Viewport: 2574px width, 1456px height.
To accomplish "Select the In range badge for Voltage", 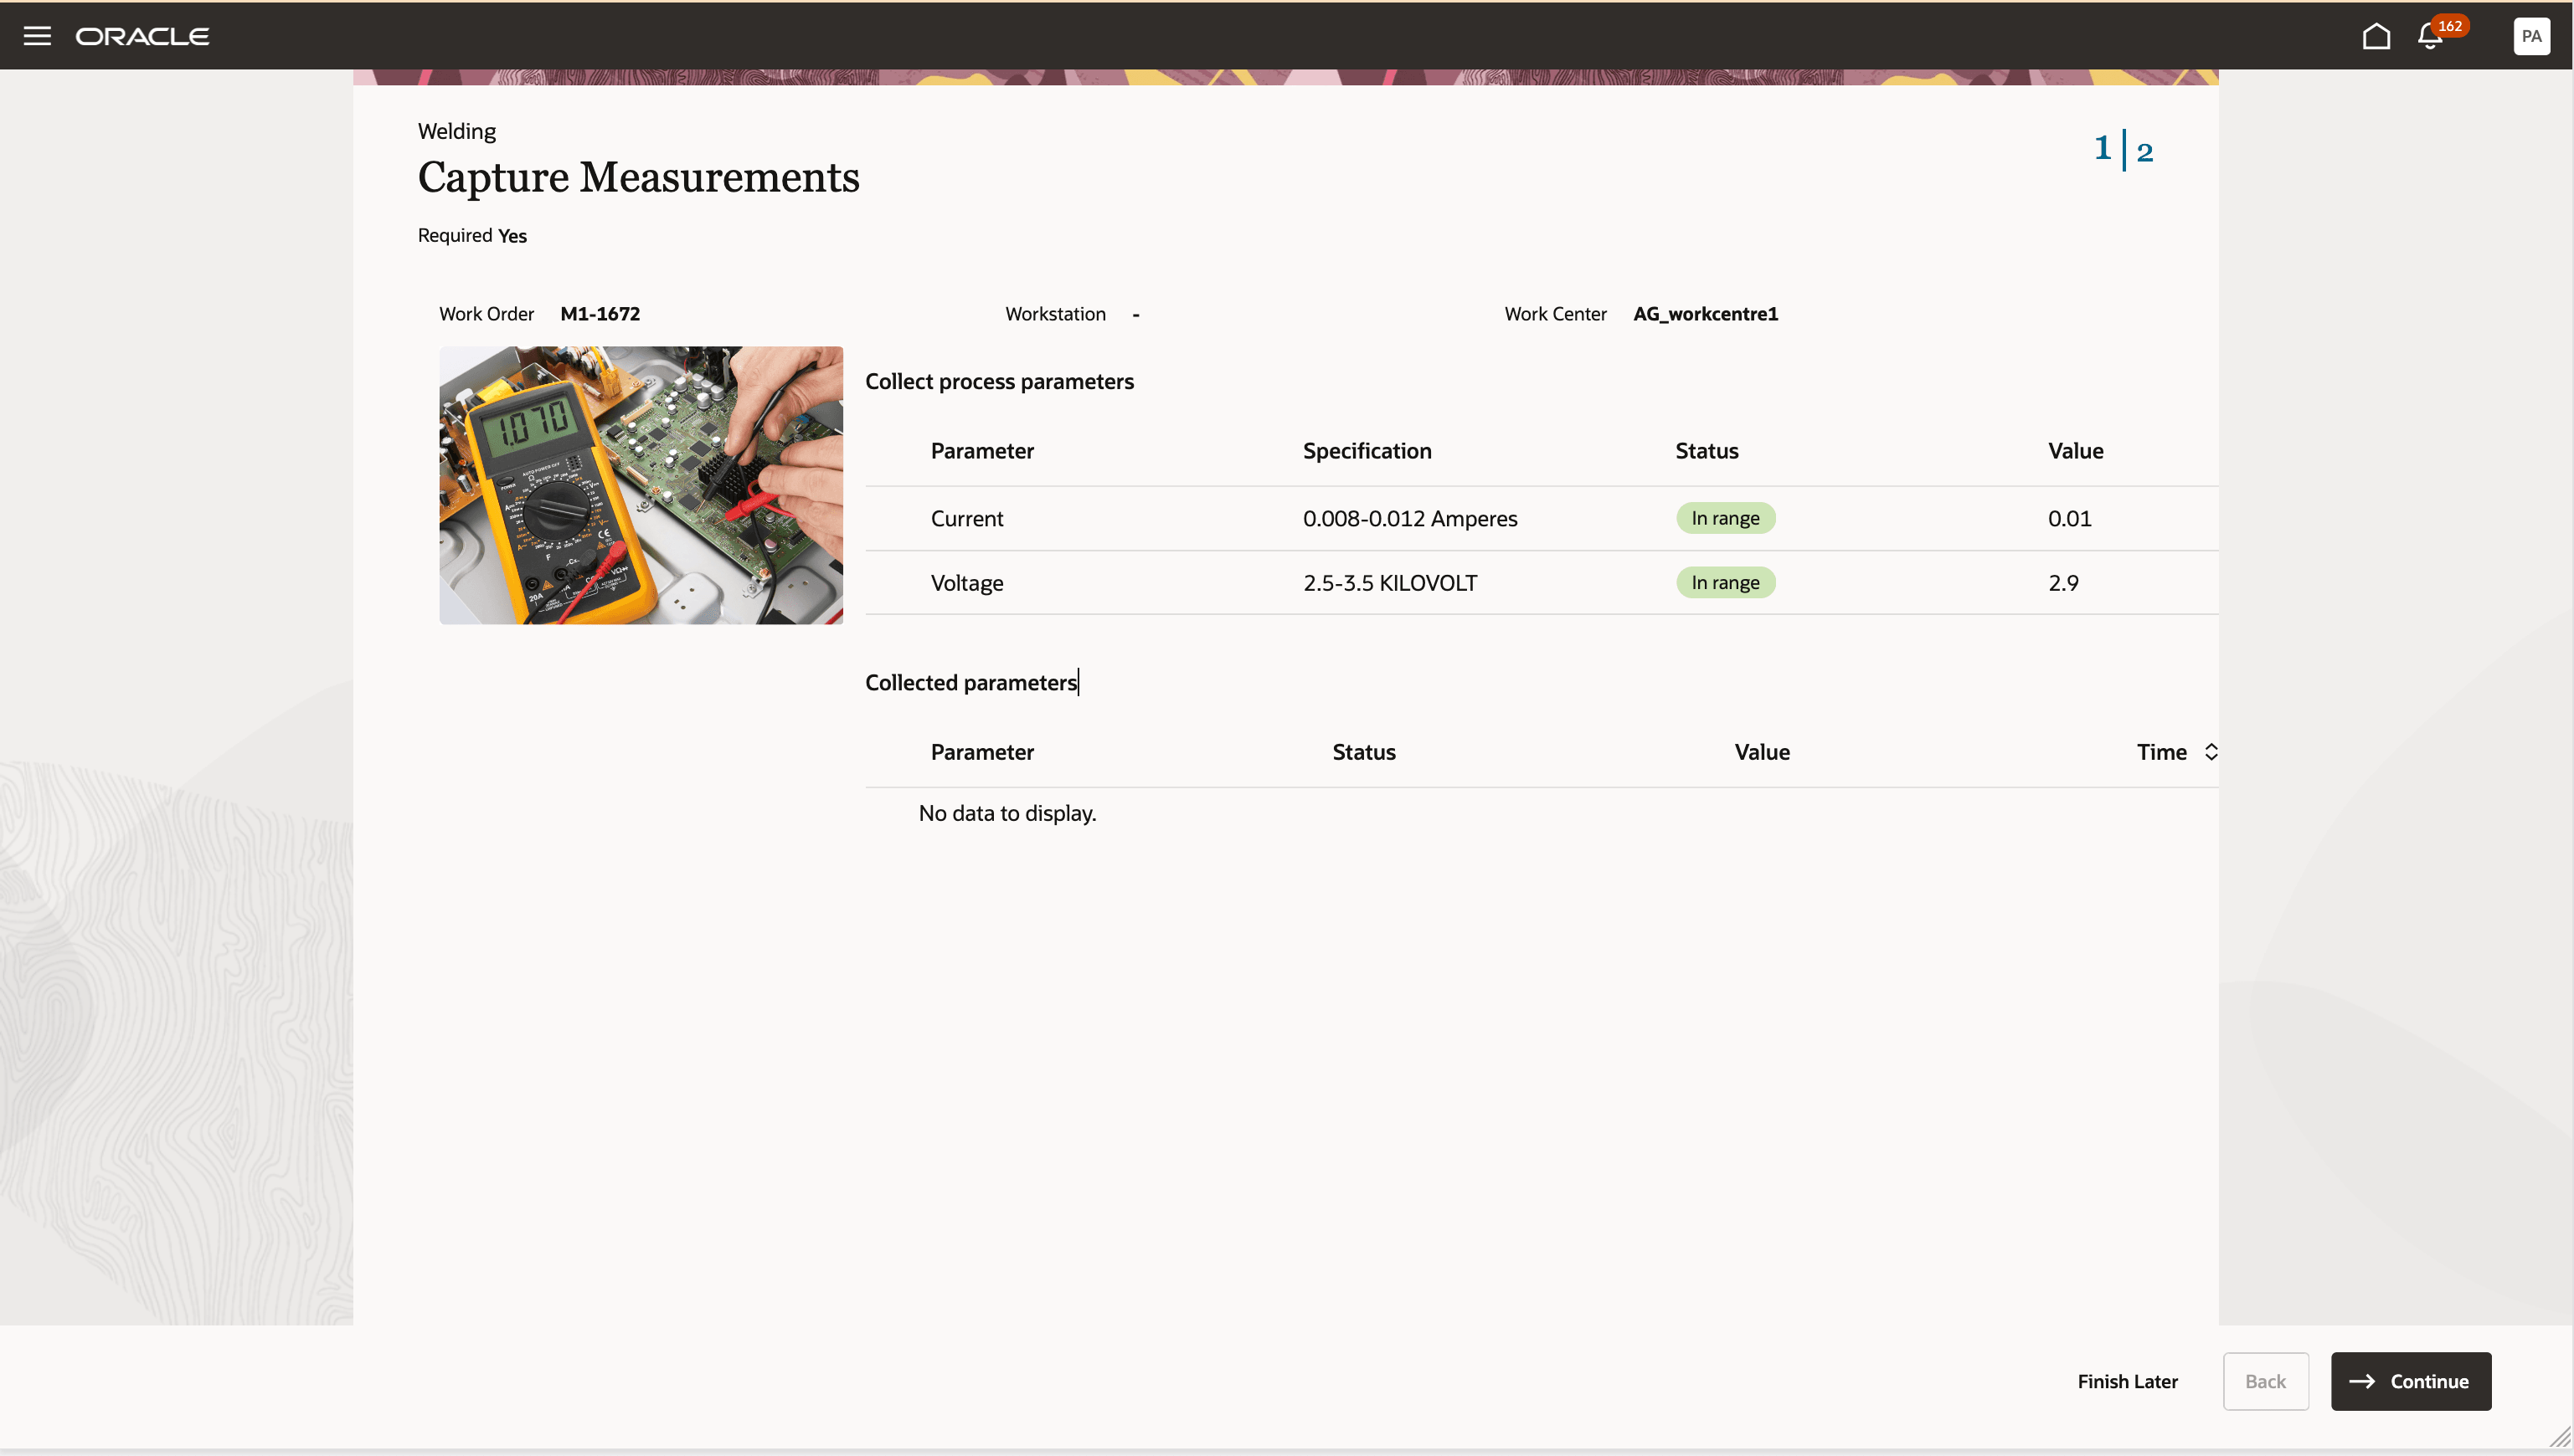I will (1726, 582).
